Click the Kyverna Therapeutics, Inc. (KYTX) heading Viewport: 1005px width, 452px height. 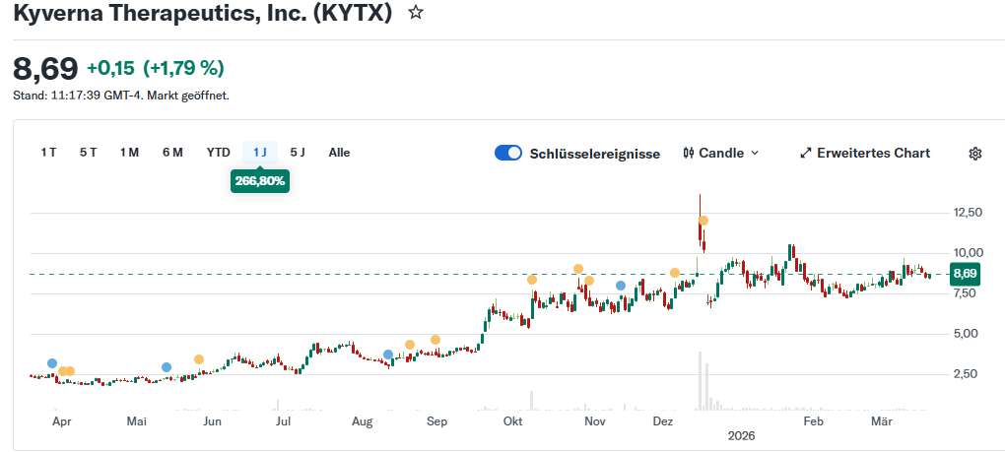pyautogui.click(x=203, y=13)
